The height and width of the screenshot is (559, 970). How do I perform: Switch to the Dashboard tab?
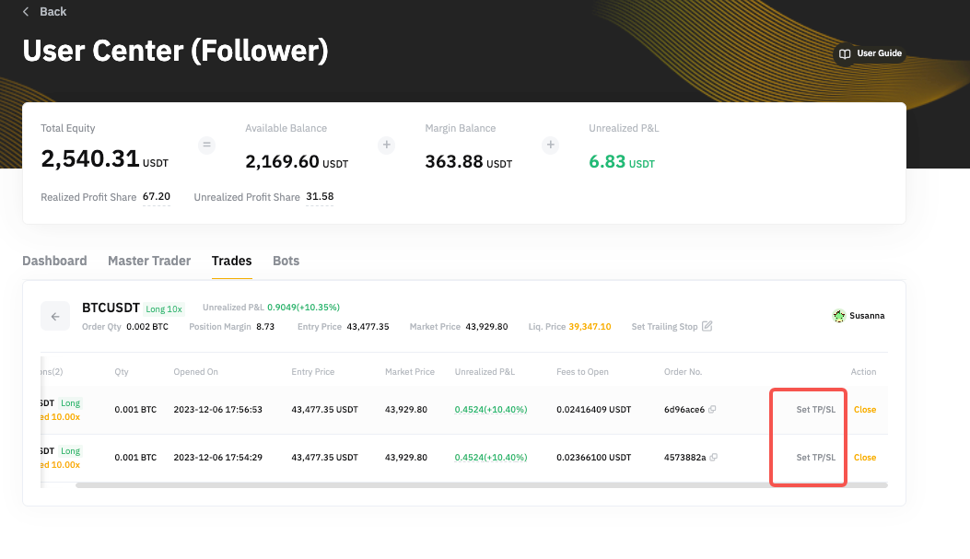click(x=54, y=261)
